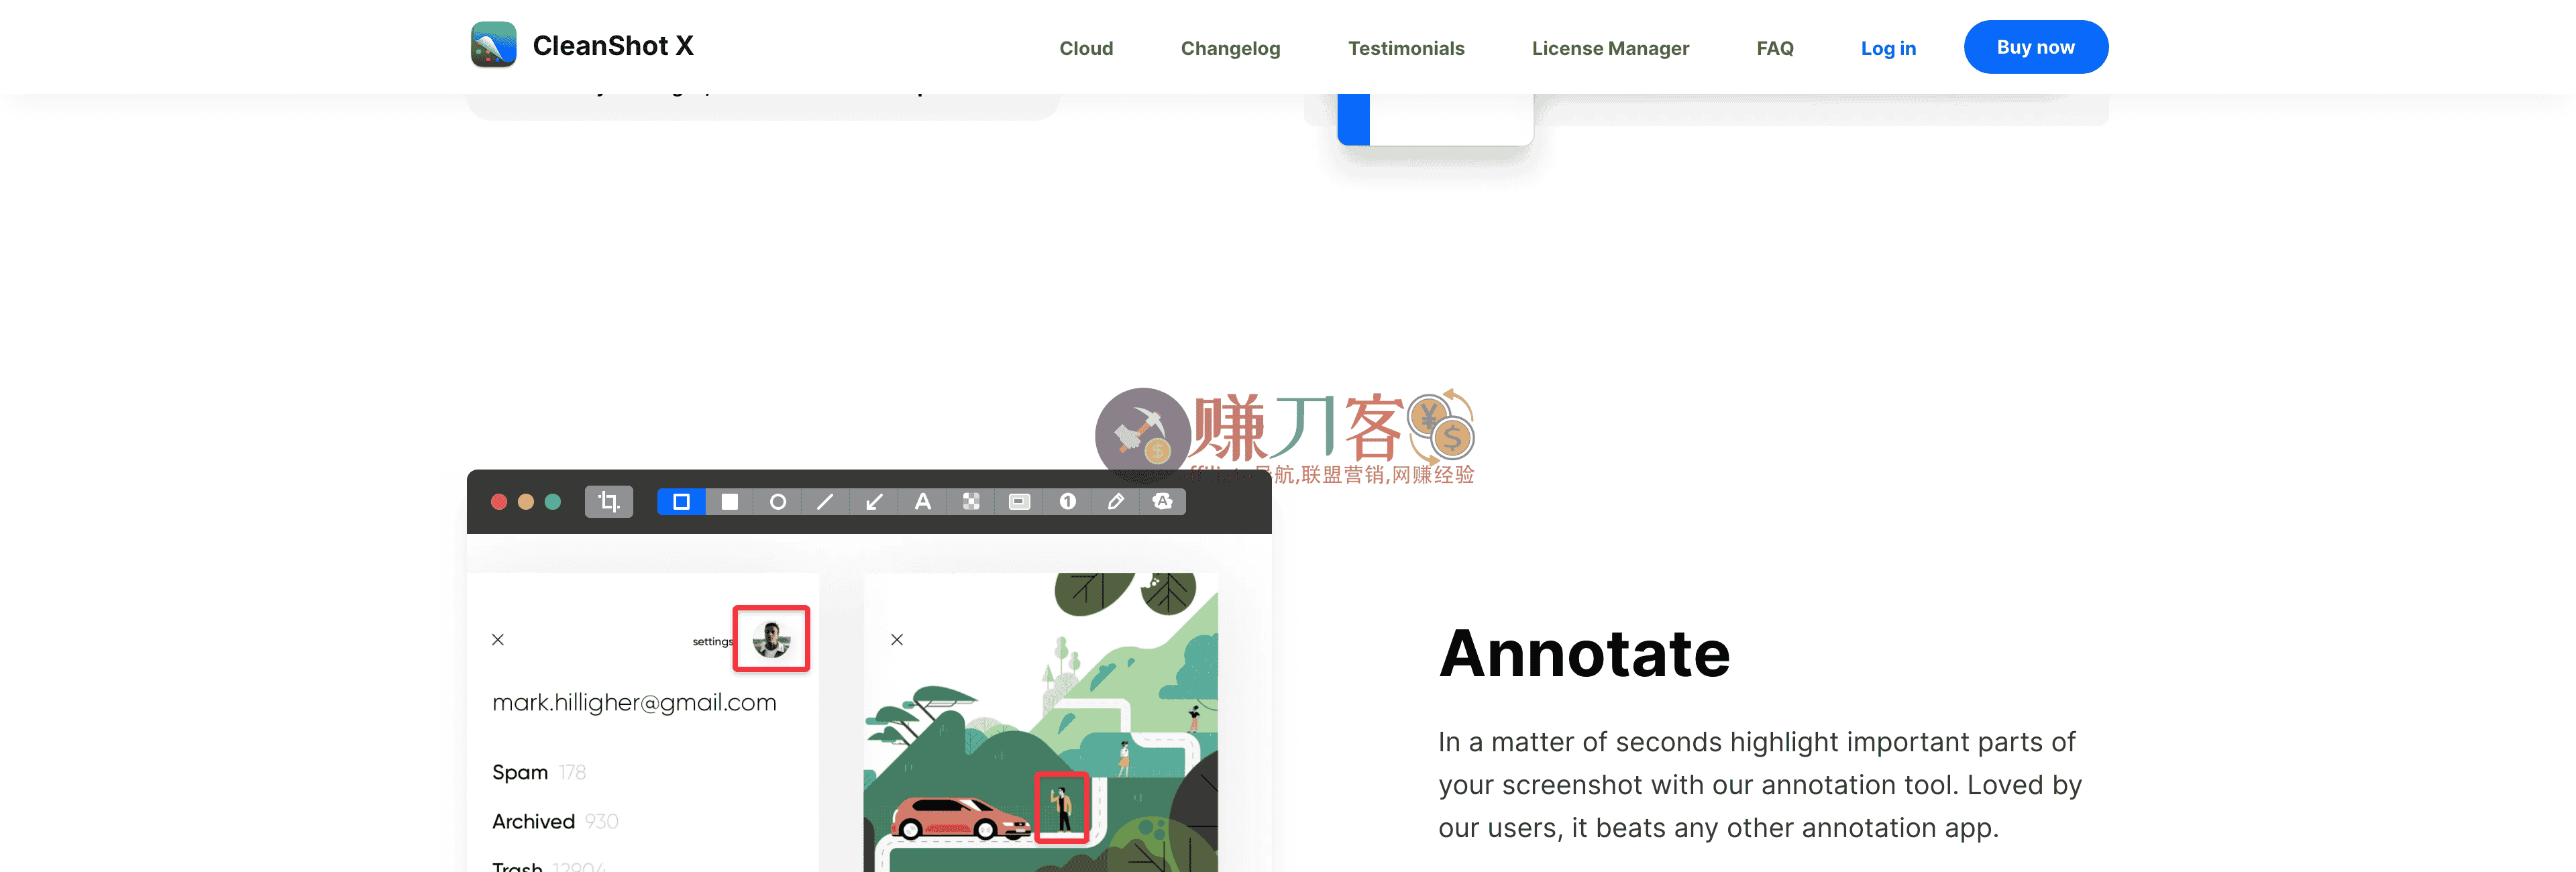Select the Crop tool in annotation toolbar
Viewport: 2576px width, 872px height.
(609, 501)
